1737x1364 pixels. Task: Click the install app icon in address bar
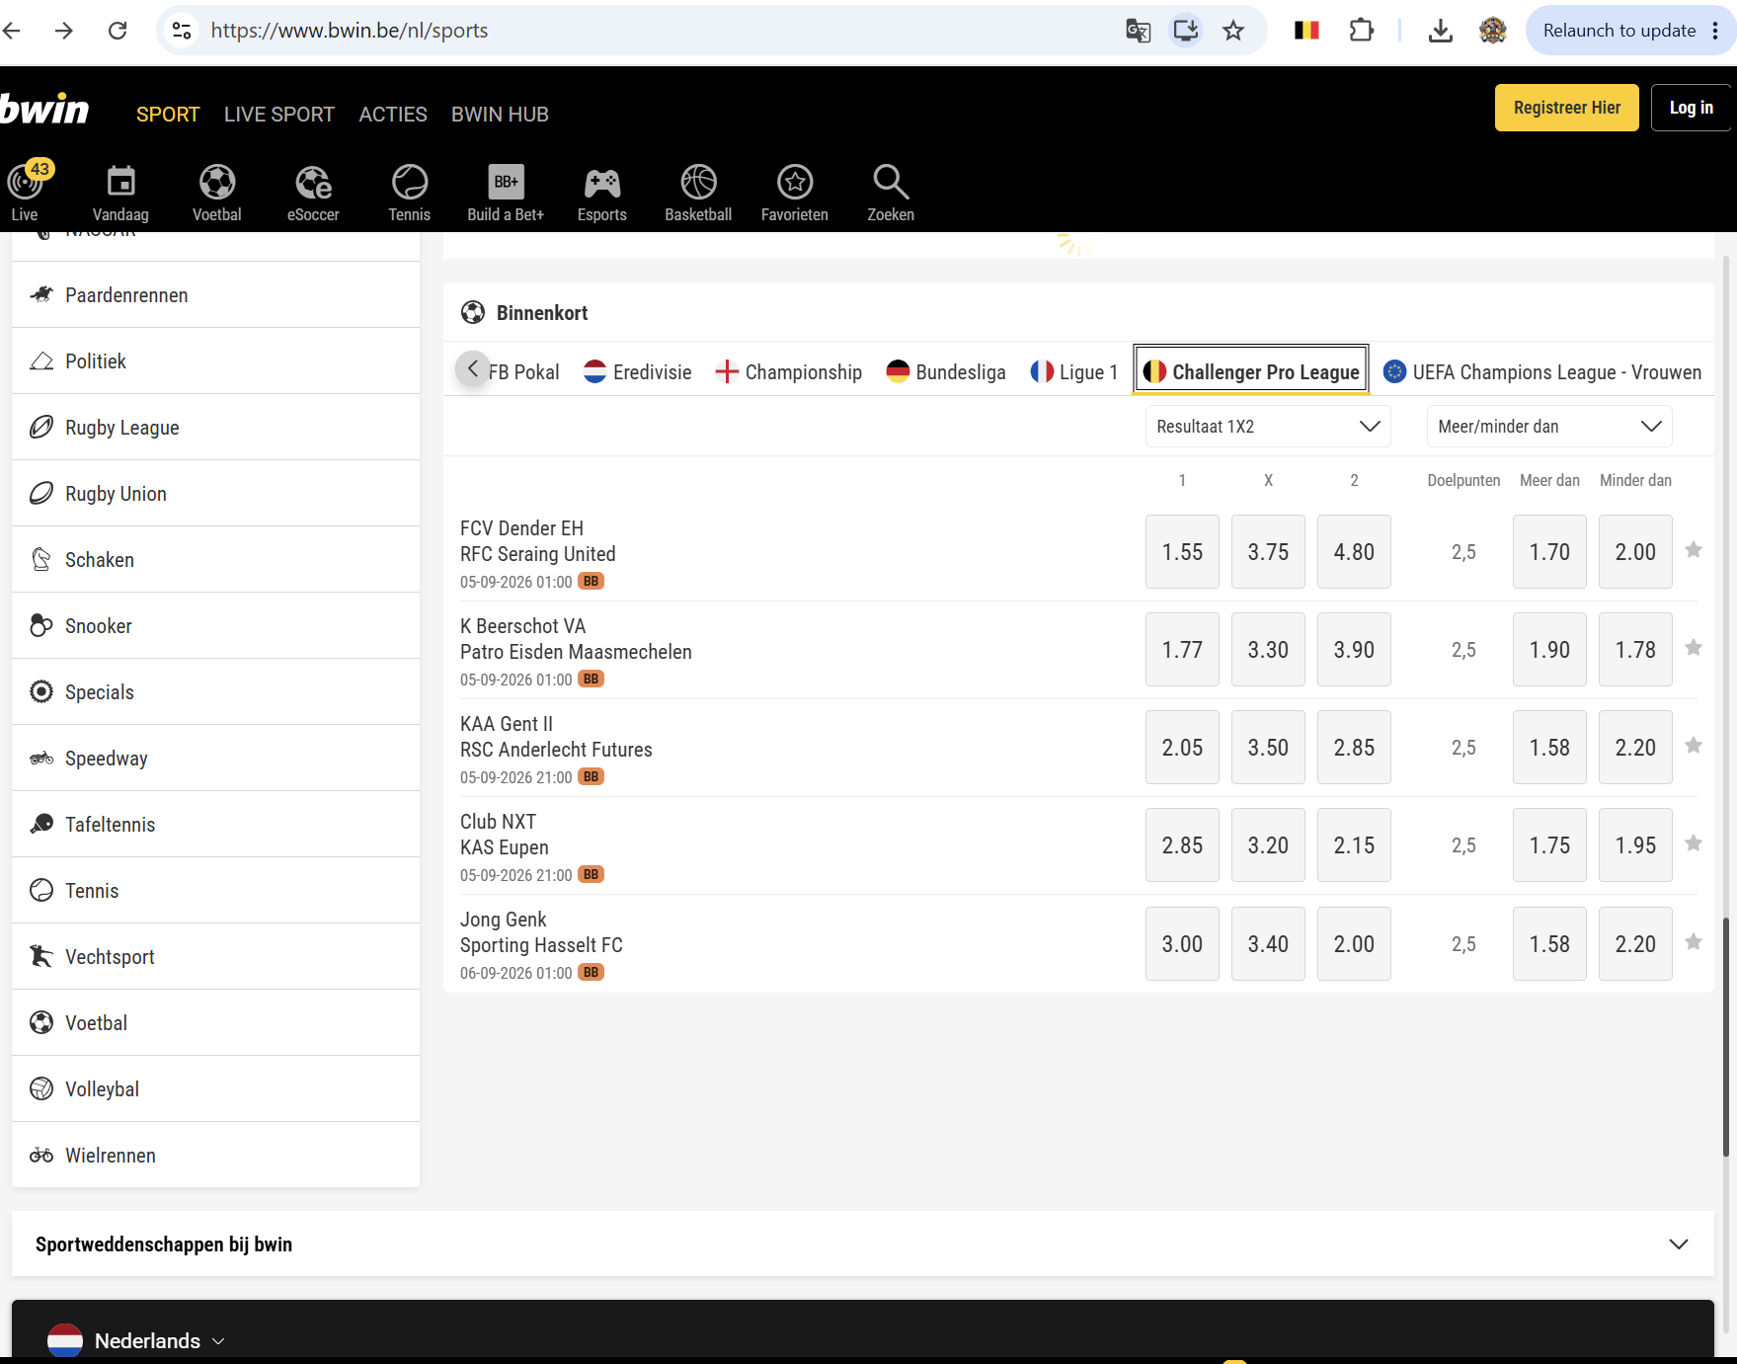point(1185,31)
